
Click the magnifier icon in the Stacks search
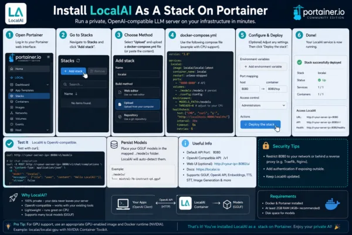click(x=65, y=85)
